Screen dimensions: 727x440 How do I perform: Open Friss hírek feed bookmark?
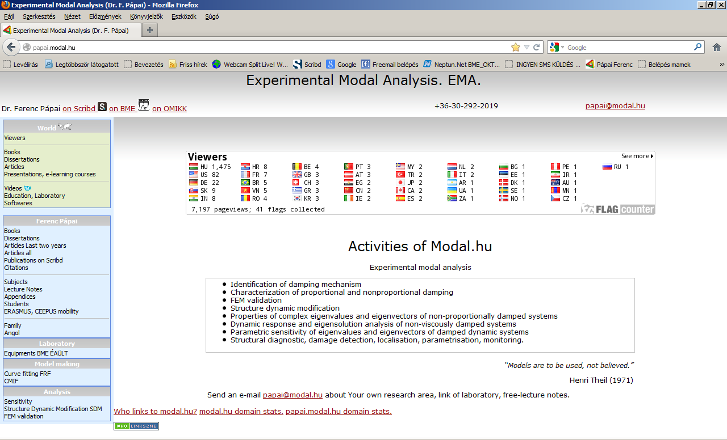(187, 65)
